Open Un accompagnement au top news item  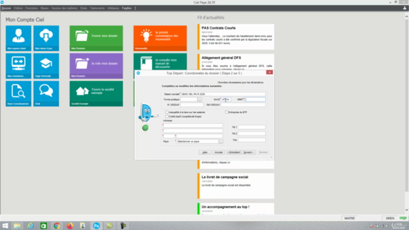tap(236, 209)
